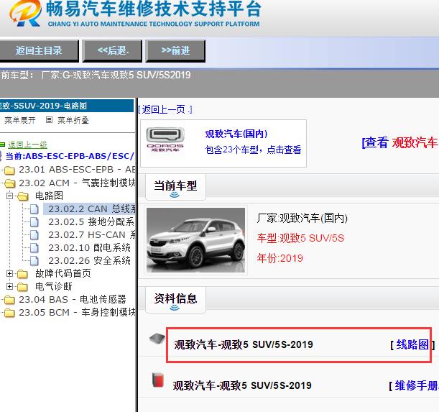Viewport: 439px width, 412px height.
Task: Select 电气诊断 tree label
Action: point(53,286)
